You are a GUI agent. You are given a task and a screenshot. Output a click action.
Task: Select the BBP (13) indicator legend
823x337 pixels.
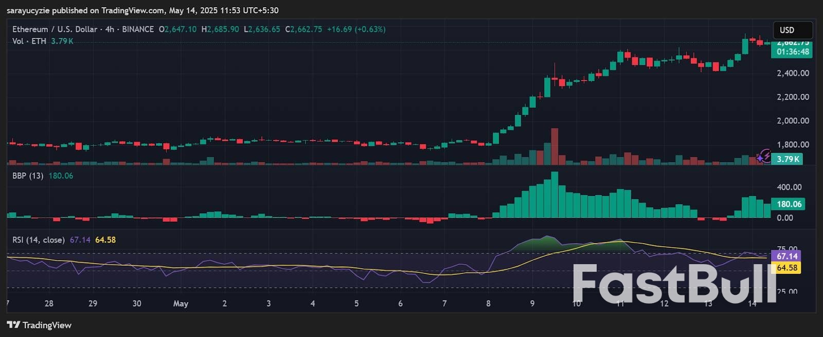pos(28,176)
